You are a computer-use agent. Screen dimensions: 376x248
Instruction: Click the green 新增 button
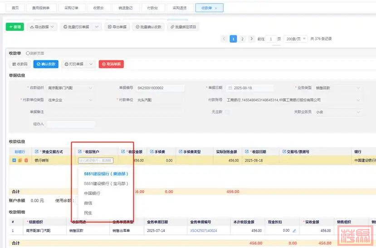(15, 27)
